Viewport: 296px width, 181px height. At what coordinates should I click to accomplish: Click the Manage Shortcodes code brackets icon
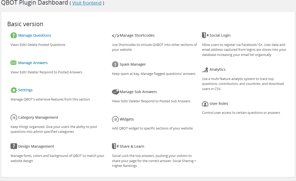(115, 36)
